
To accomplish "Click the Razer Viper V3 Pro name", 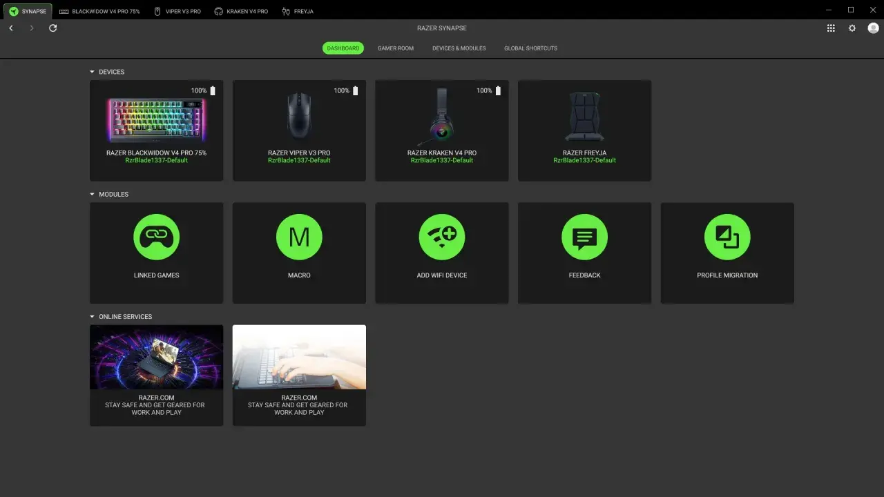I will click(299, 153).
